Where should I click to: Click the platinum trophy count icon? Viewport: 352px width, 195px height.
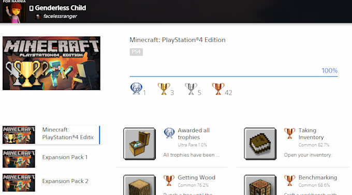[136, 88]
